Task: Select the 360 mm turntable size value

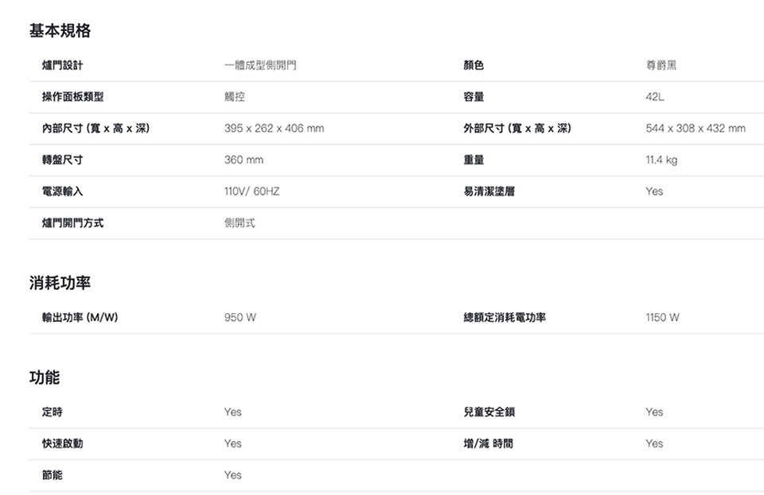Action: [244, 160]
